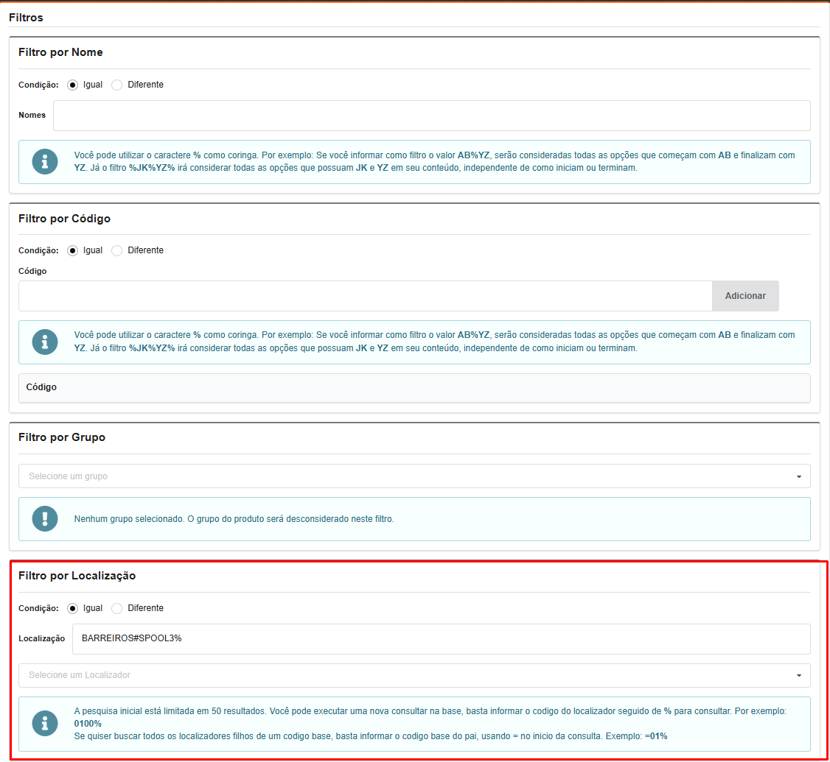Image resolution: width=830 pixels, height=762 pixels.
Task: Click the Código column header in table
Action: pyautogui.click(x=42, y=387)
